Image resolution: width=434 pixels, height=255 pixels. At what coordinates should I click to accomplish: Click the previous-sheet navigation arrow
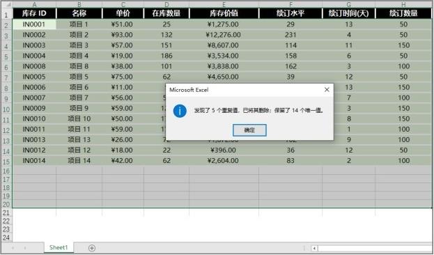[13, 248]
